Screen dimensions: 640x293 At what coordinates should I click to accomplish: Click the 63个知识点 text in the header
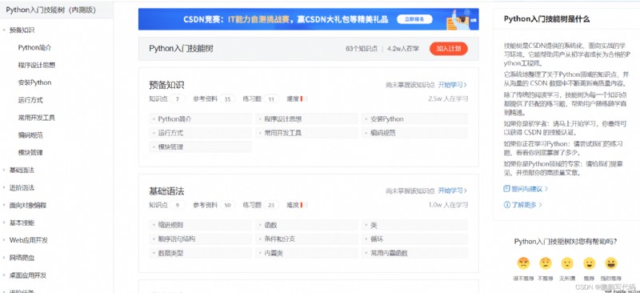coord(362,49)
